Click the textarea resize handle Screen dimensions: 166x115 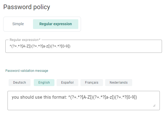pos(154,106)
